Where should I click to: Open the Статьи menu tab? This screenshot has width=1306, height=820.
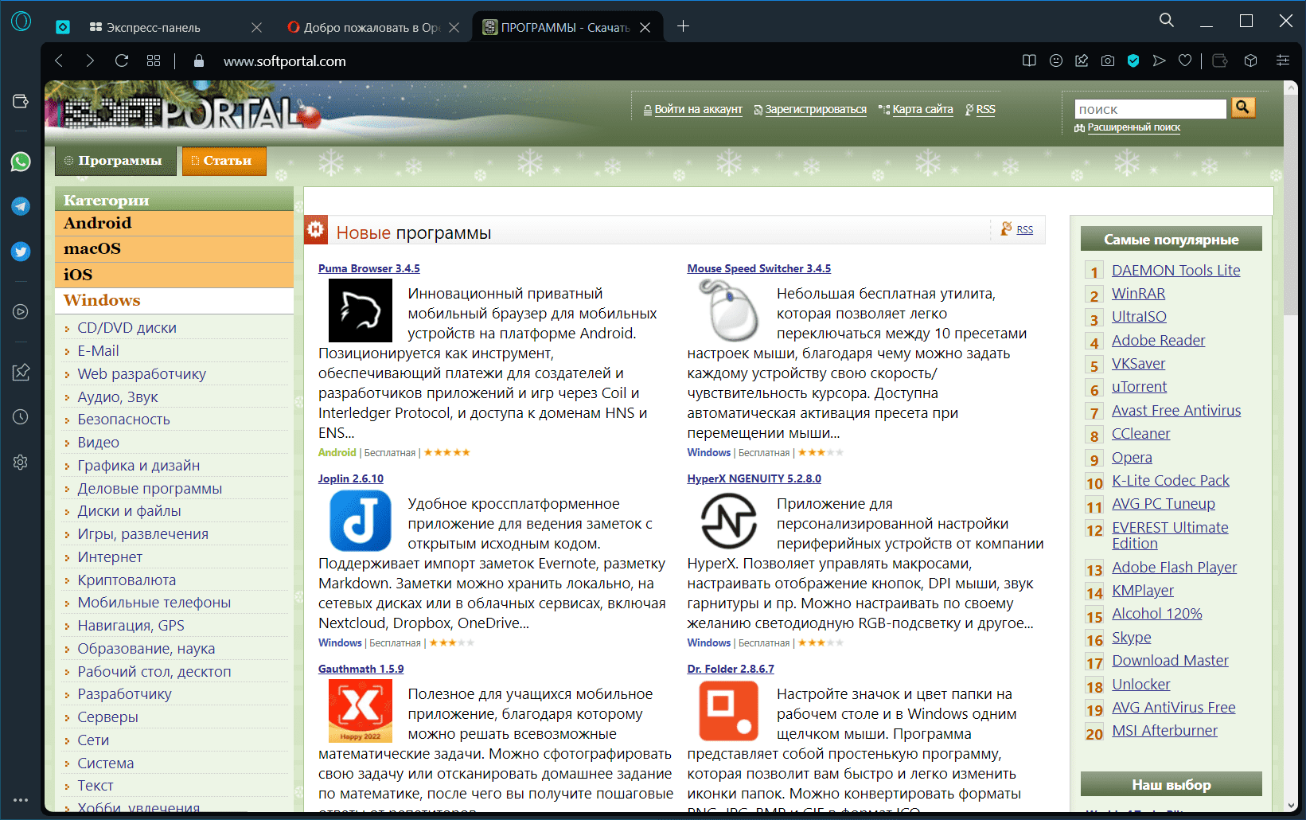pos(224,161)
